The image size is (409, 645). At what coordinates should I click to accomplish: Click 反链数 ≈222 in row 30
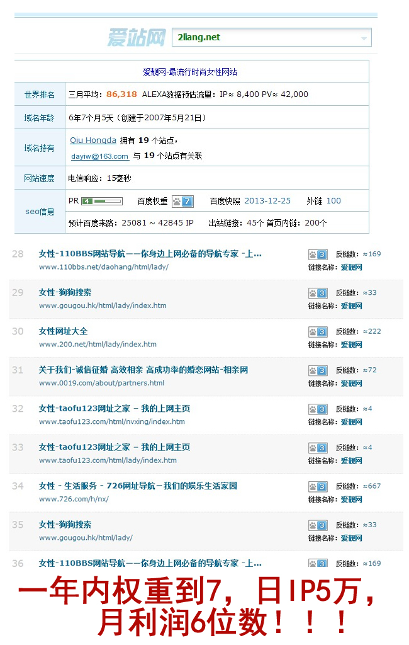tap(359, 331)
